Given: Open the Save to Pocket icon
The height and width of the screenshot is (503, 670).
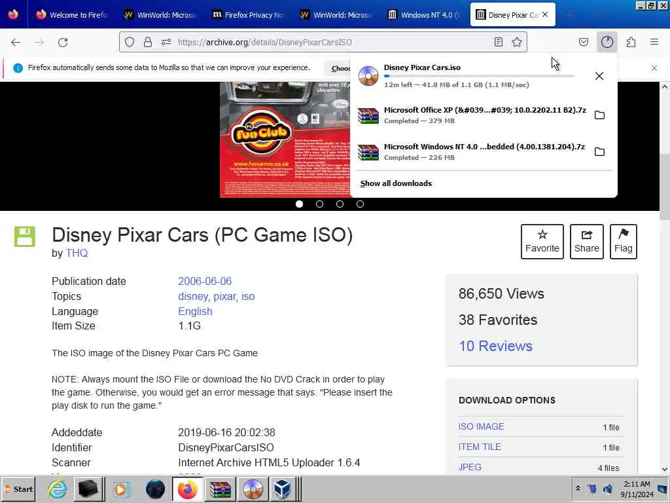Looking at the screenshot, I should (x=583, y=42).
